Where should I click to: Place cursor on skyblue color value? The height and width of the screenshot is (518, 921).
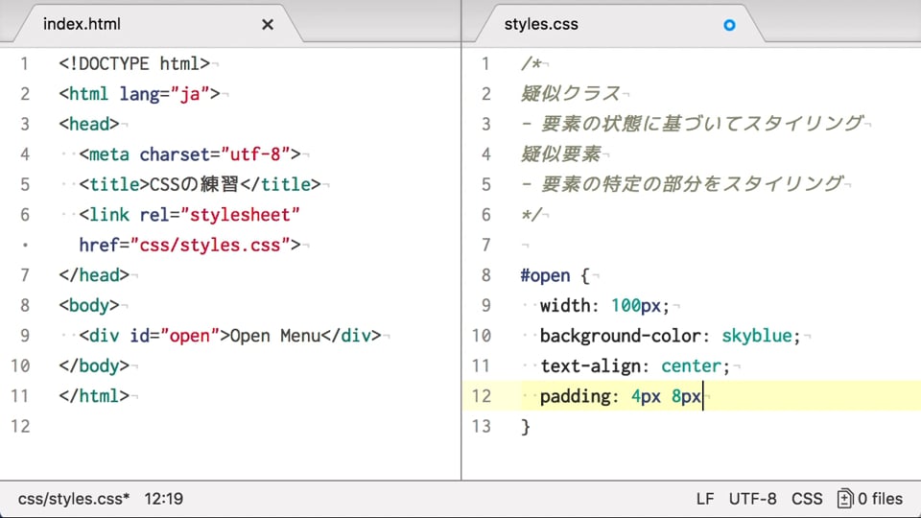pyautogui.click(x=757, y=336)
